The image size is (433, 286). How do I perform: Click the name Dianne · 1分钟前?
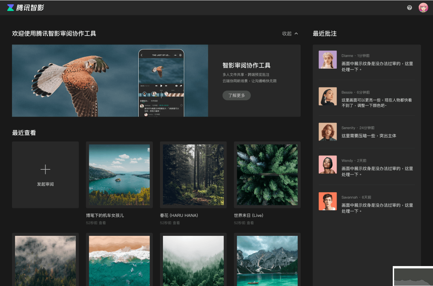(x=356, y=56)
